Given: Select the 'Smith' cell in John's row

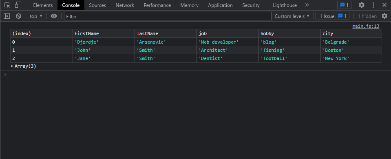Looking at the screenshot, I should coord(166,50).
